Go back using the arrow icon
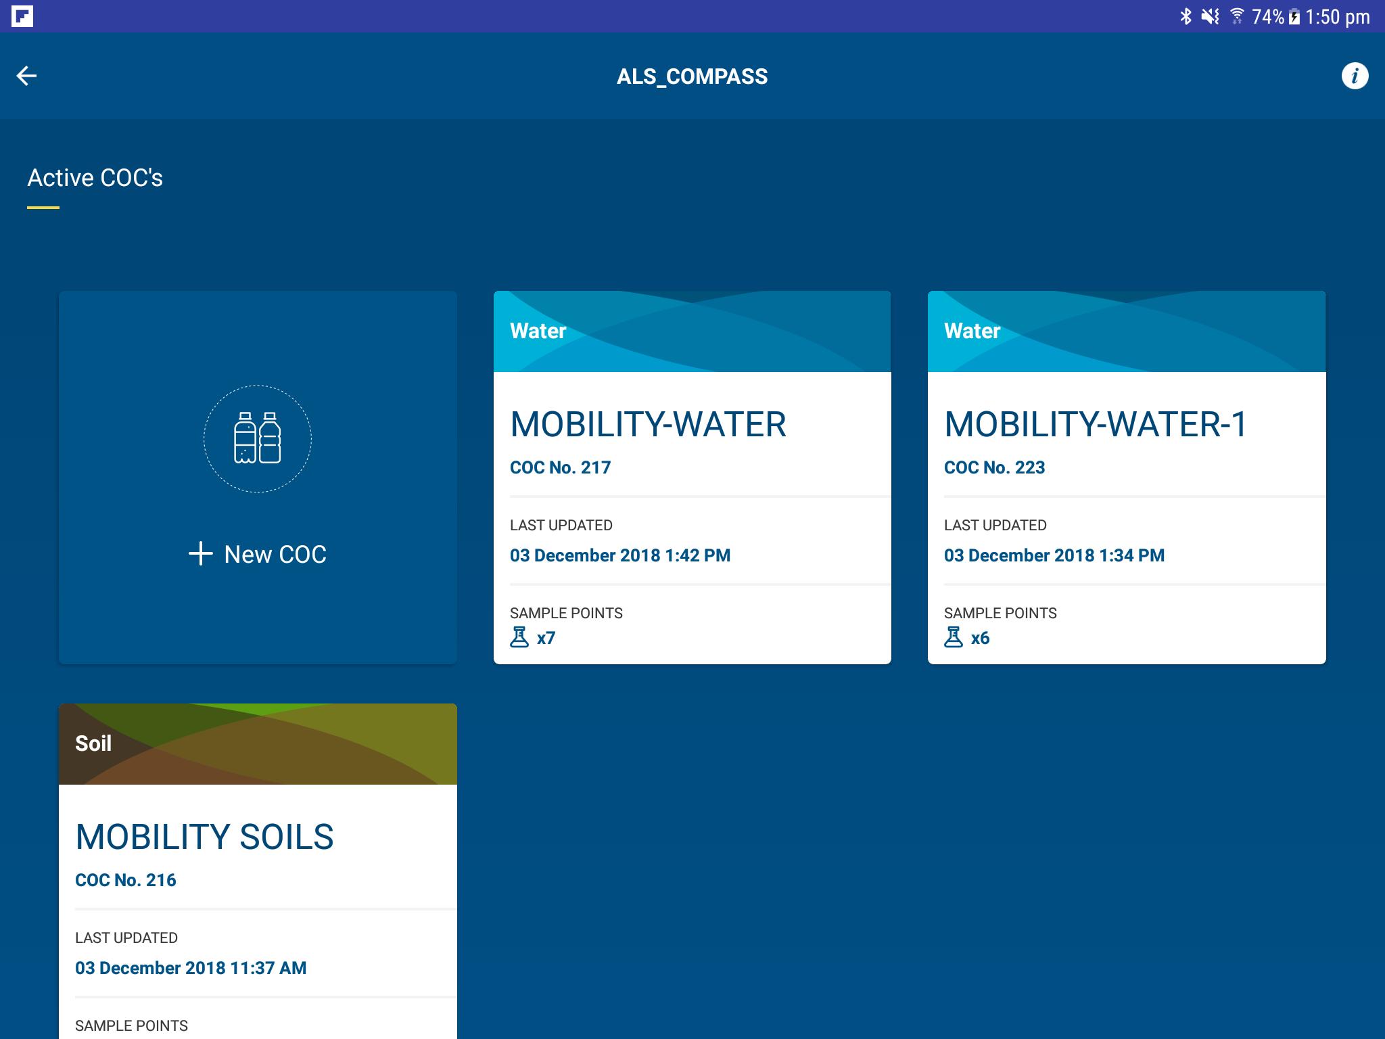The height and width of the screenshot is (1039, 1385). [26, 76]
